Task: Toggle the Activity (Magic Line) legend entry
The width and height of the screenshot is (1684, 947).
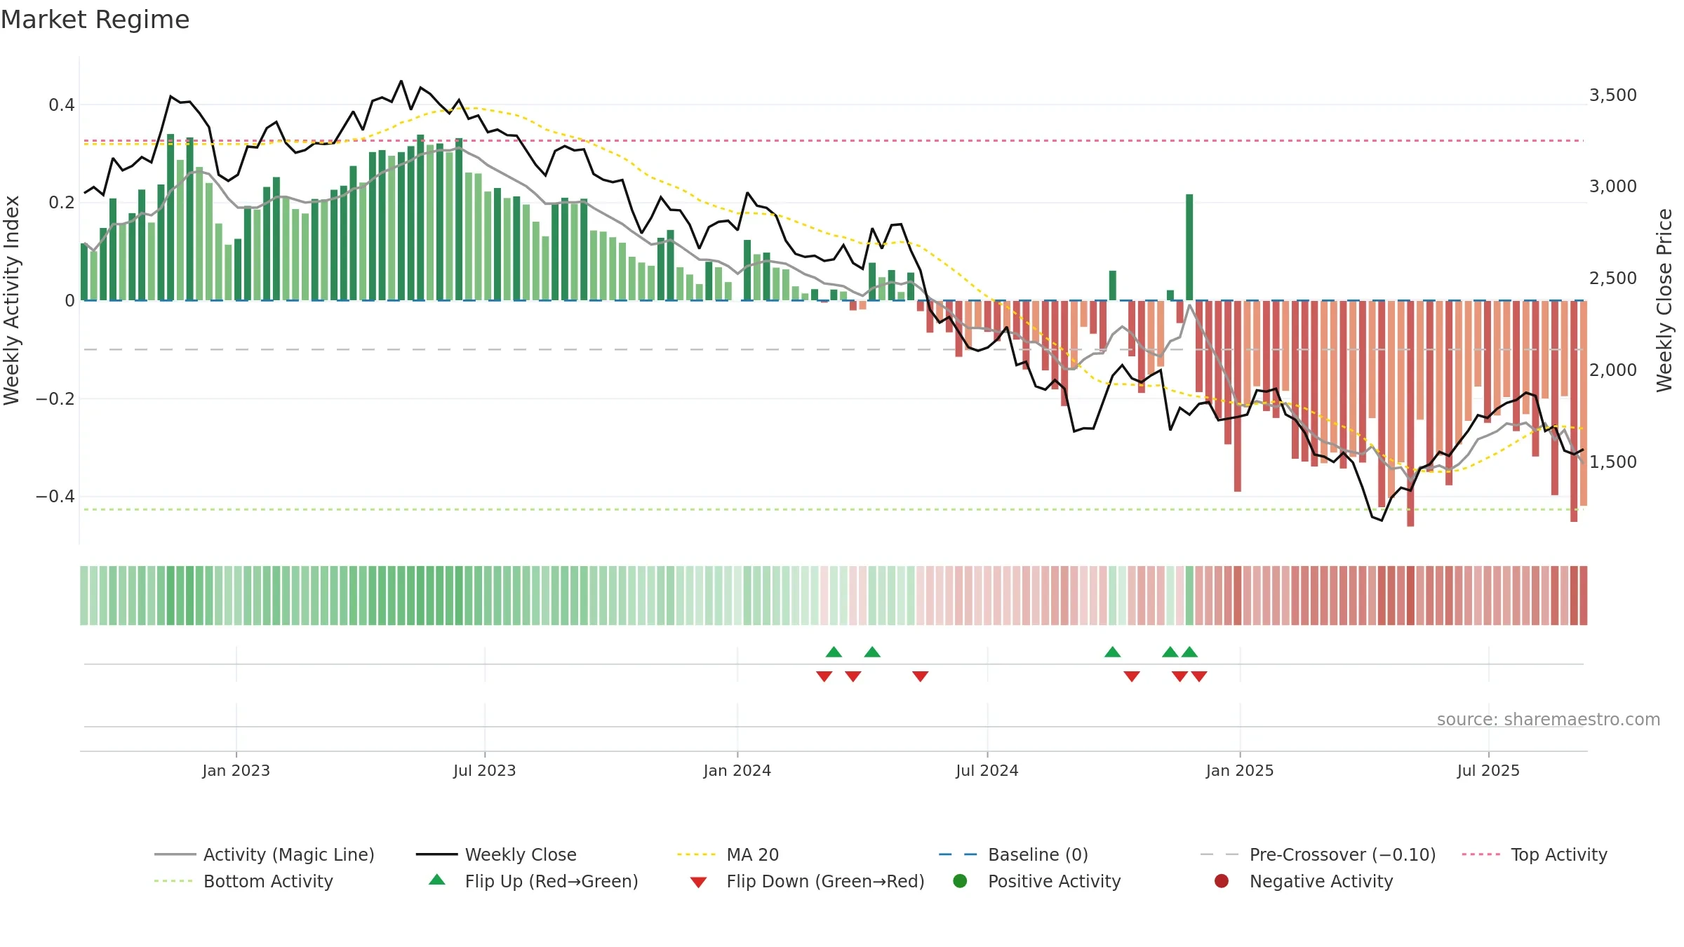Action: point(265,854)
